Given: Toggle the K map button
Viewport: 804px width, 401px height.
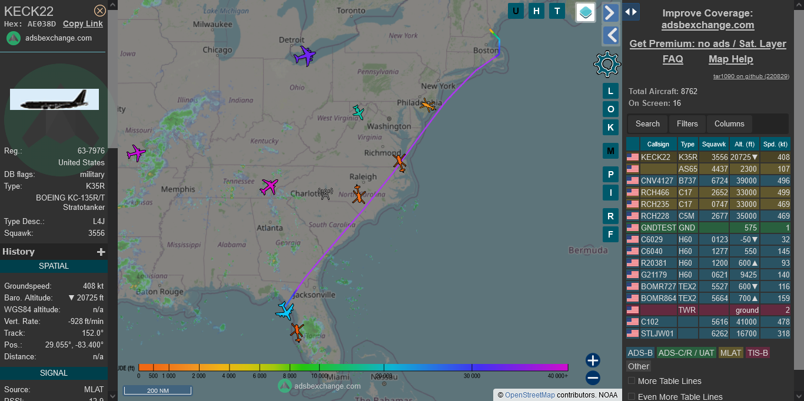Looking at the screenshot, I should (x=610, y=128).
